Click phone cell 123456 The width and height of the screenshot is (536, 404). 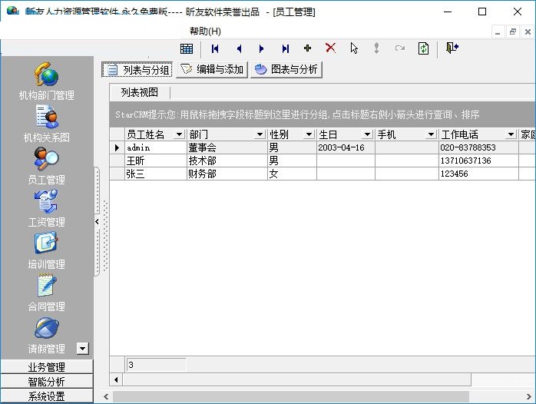(x=478, y=174)
